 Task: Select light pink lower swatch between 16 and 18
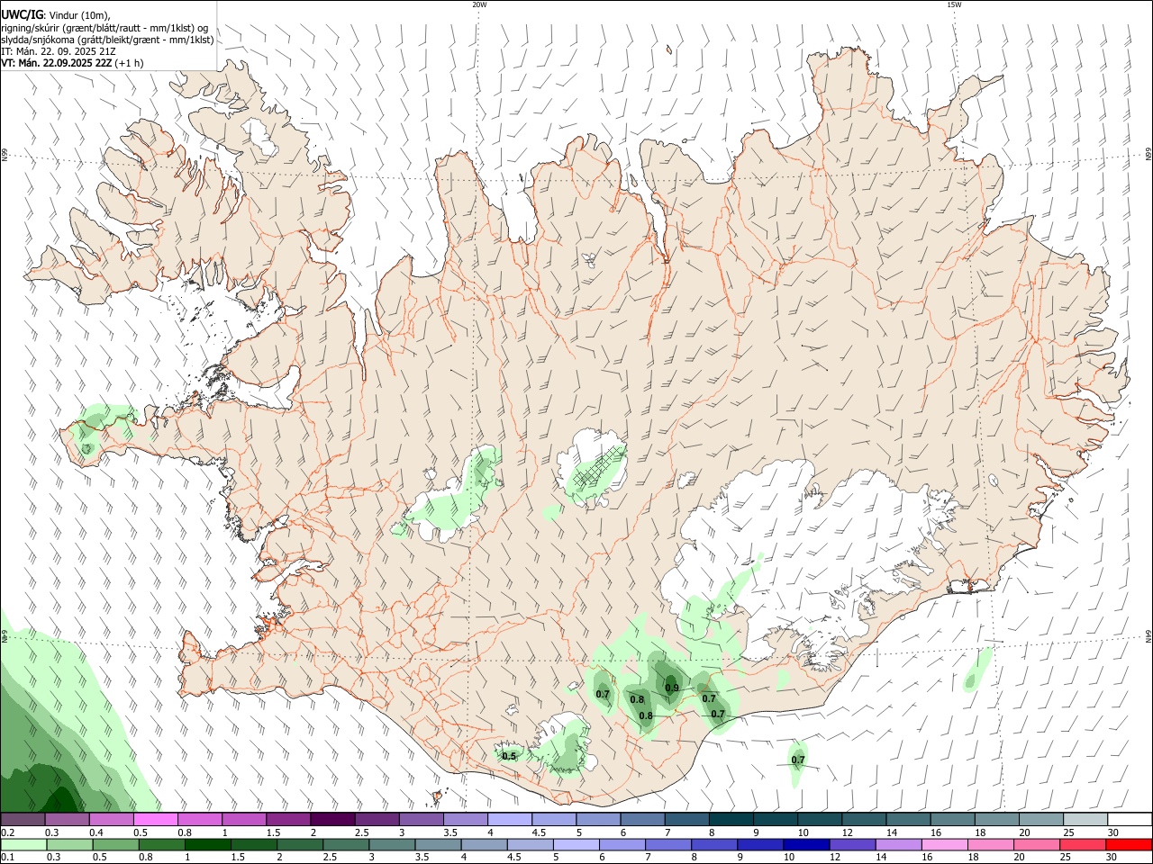point(943,844)
